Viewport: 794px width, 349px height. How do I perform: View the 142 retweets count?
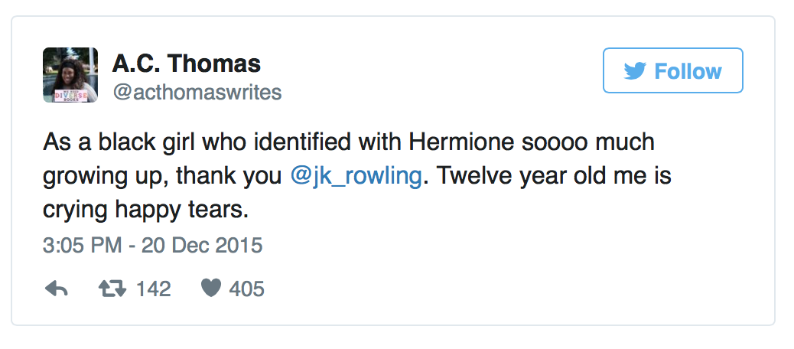coord(153,289)
